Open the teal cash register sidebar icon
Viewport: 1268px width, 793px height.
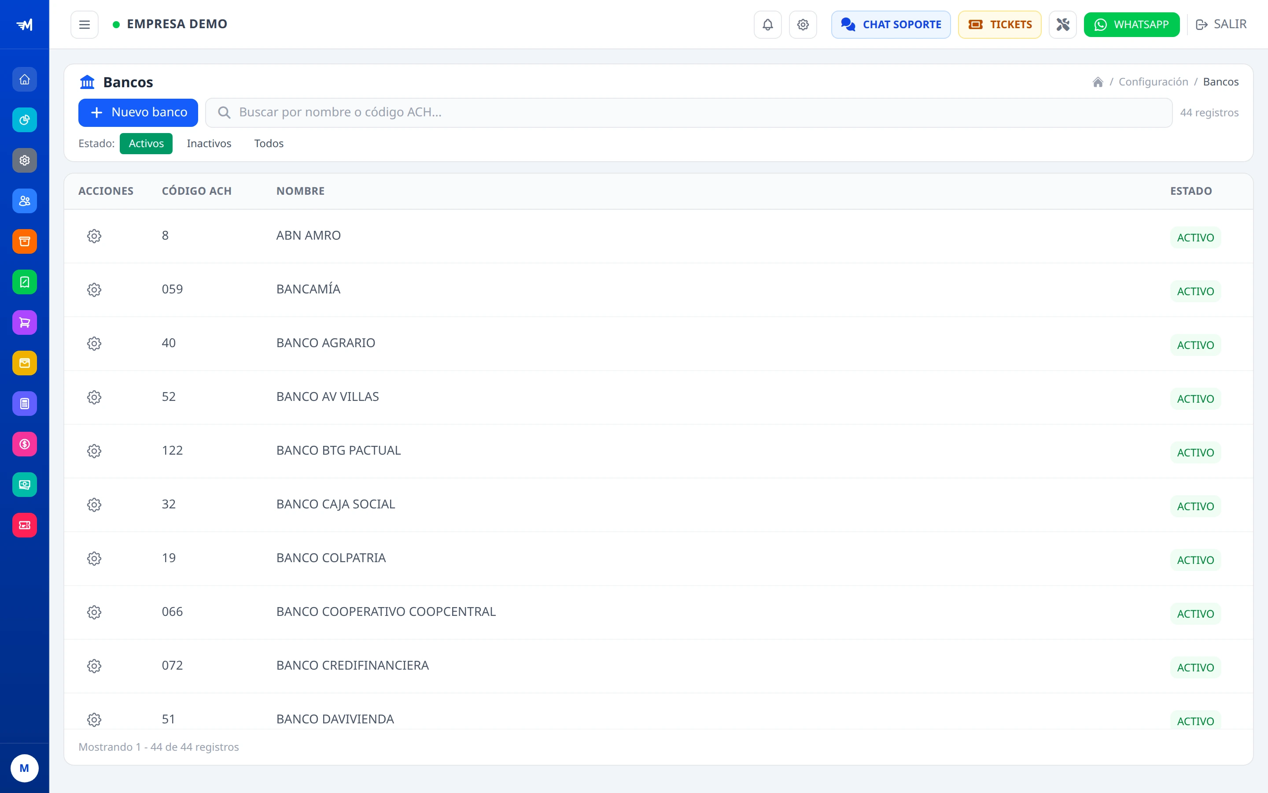25,485
